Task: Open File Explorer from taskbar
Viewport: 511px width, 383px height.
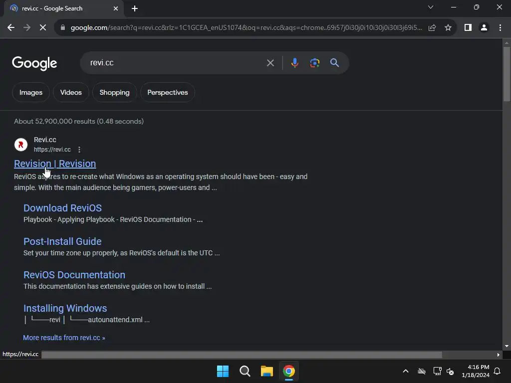Action: click(267, 371)
